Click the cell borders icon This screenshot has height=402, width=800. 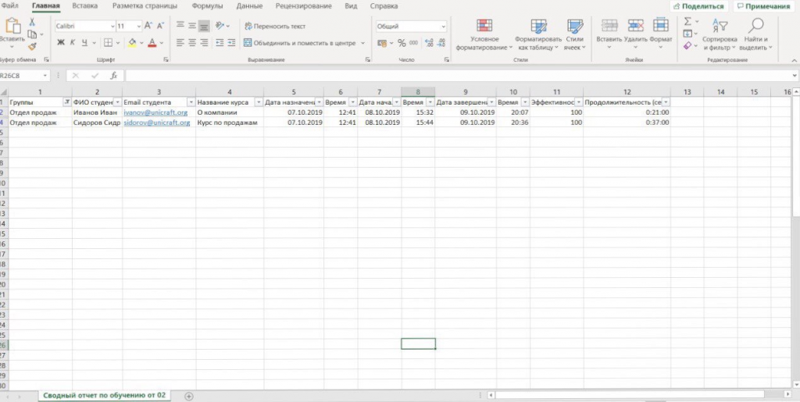[108, 43]
